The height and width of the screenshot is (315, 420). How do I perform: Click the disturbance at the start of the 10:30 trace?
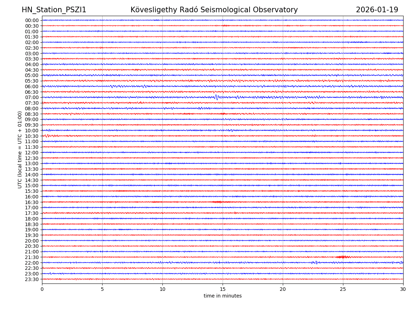click(x=47, y=136)
